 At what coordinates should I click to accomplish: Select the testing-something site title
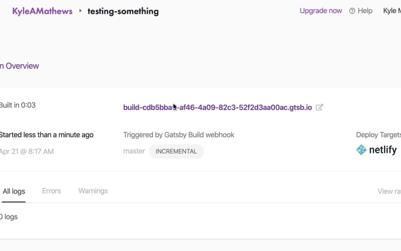[123, 11]
